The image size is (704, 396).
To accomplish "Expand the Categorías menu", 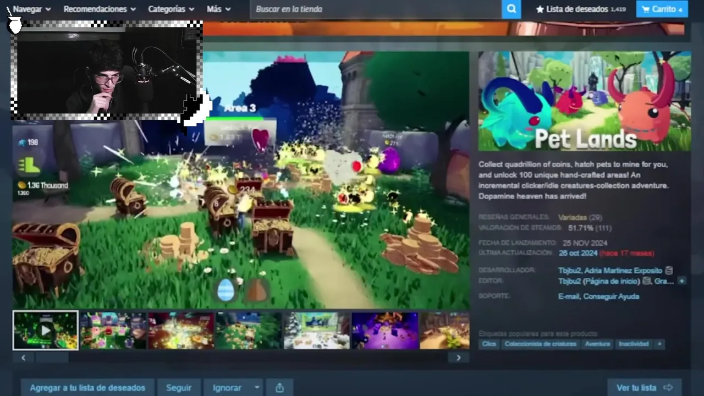I will 171,9.
